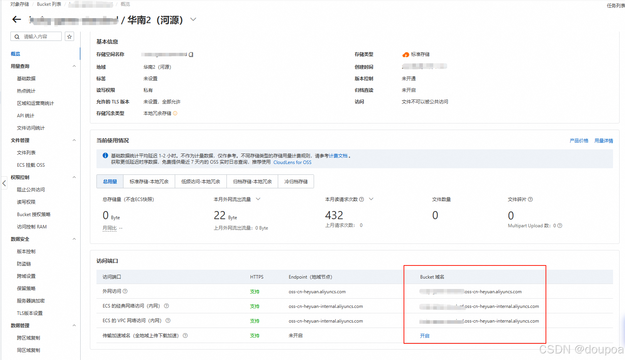Go to 对象存储 breadcrumb
Image resolution: width=625 pixels, height=360 pixels.
[x=20, y=4]
